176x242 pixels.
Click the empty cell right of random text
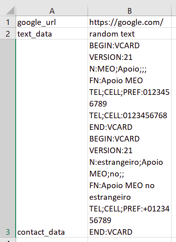tap(174, 34)
